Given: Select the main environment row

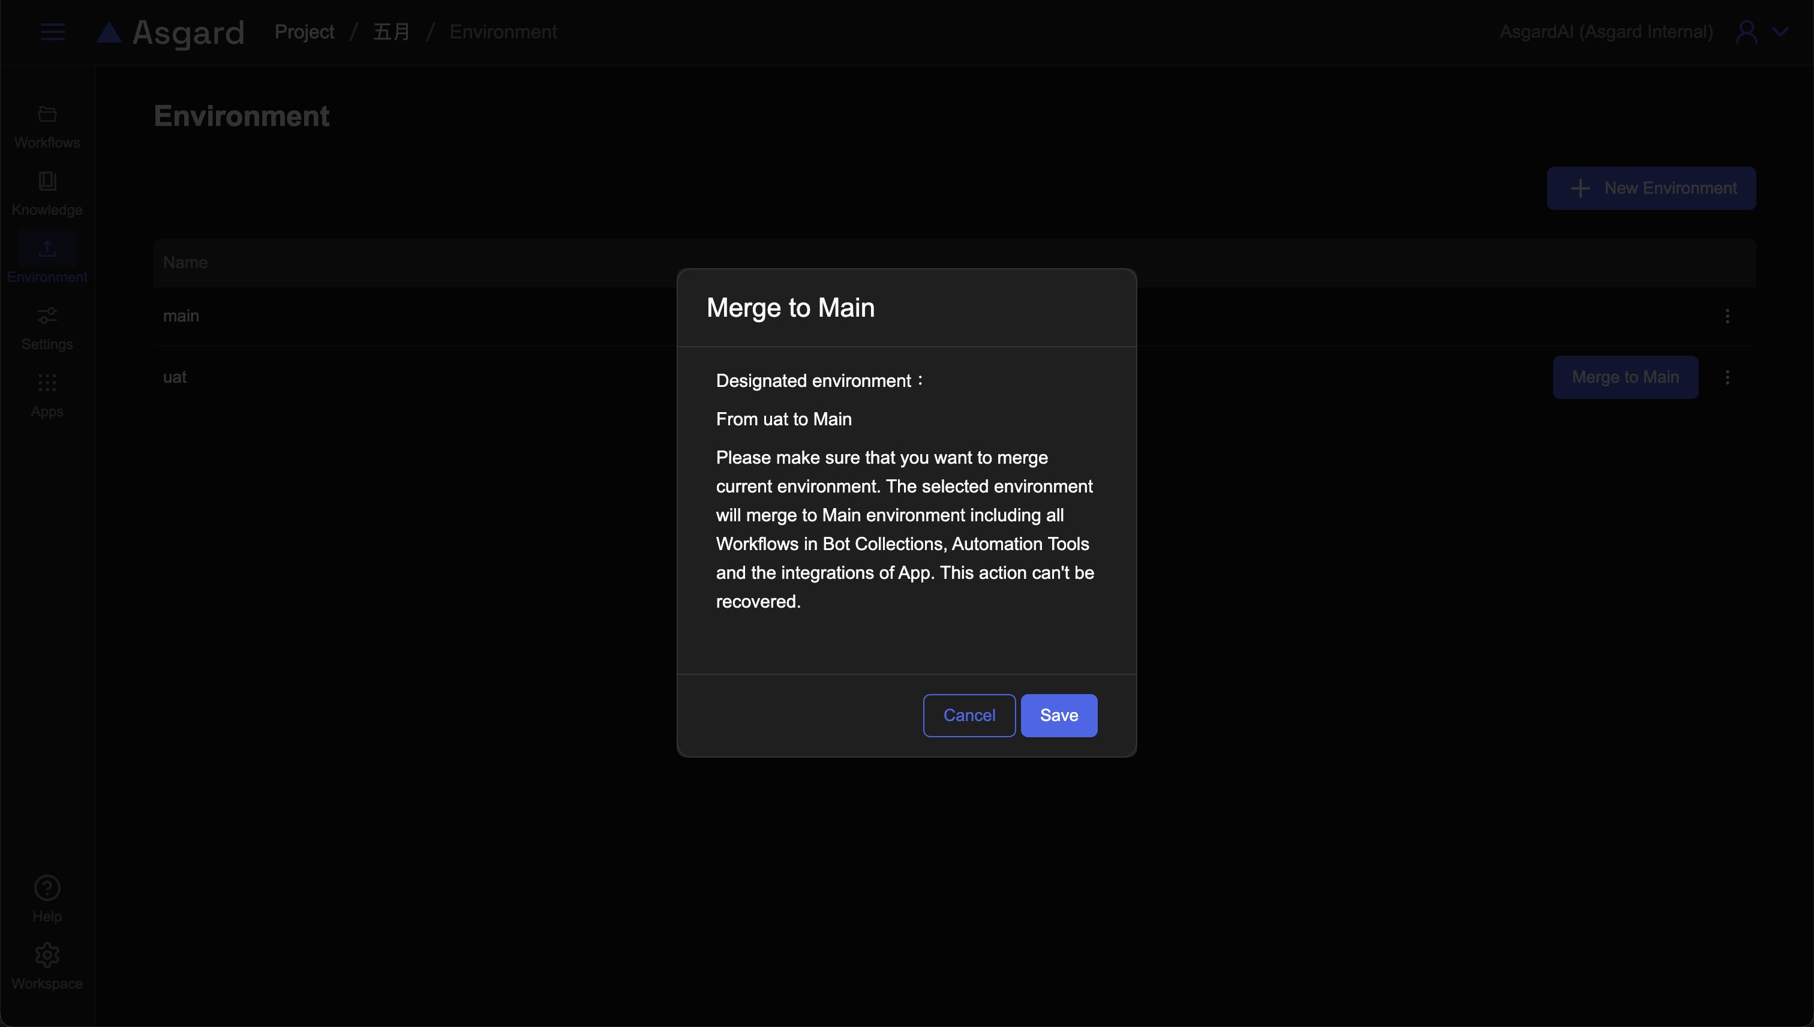Looking at the screenshot, I should [181, 316].
